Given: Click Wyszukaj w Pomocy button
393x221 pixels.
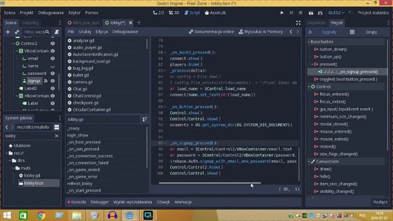Looking at the screenshot, I should tap(260, 31).
